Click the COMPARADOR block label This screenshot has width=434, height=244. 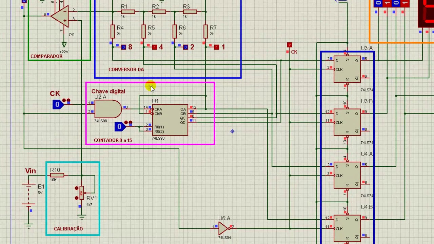(46, 56)
